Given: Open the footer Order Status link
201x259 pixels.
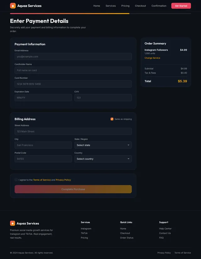Looking at the screenshot, I should pos(127,238).
